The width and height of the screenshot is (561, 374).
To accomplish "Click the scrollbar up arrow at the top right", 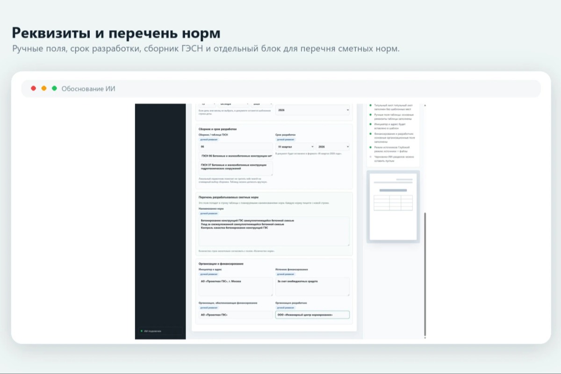I will (424, 106).
